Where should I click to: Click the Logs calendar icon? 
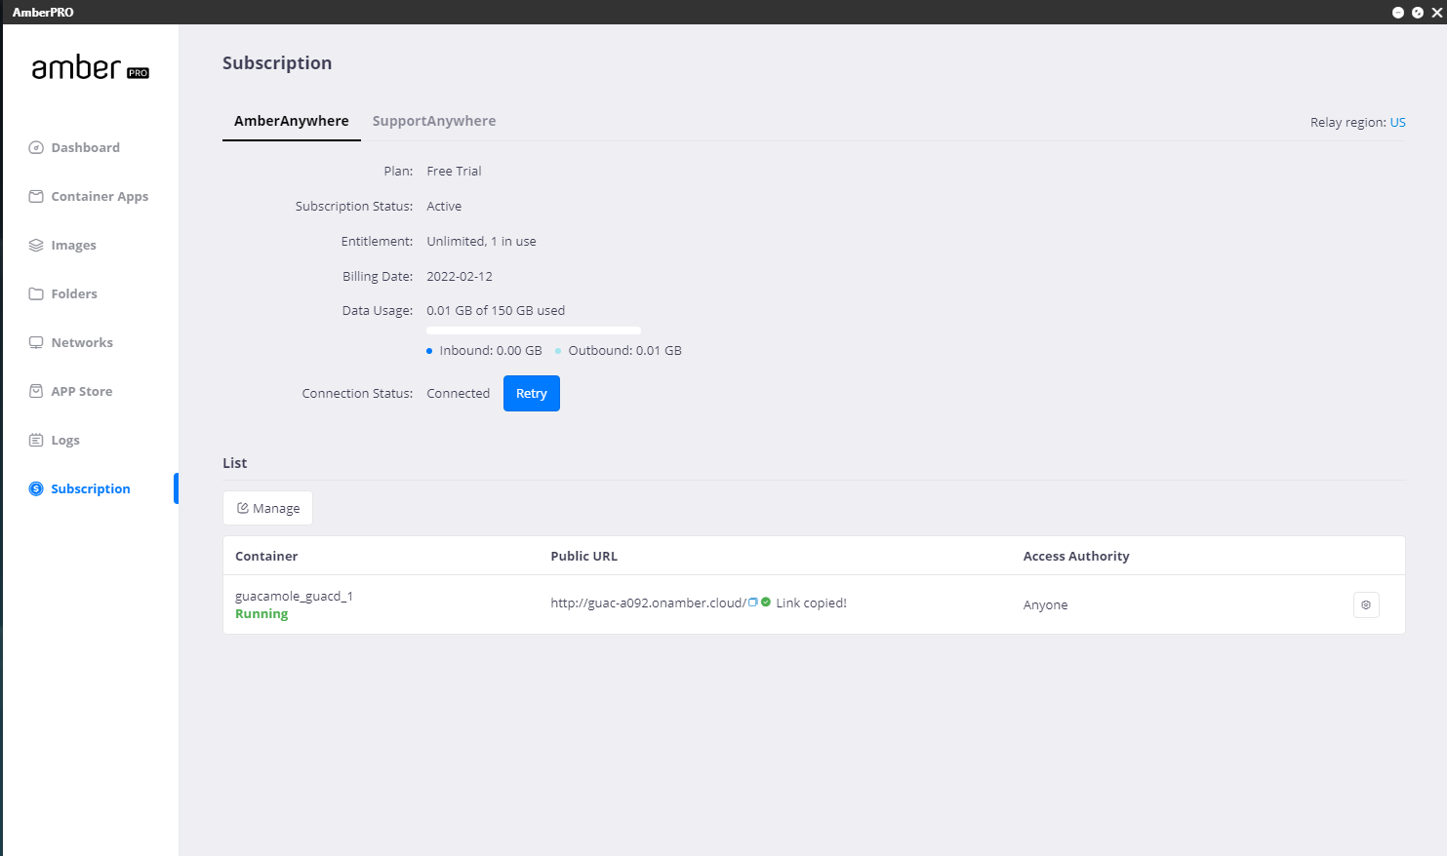click(x=36, y=441)
